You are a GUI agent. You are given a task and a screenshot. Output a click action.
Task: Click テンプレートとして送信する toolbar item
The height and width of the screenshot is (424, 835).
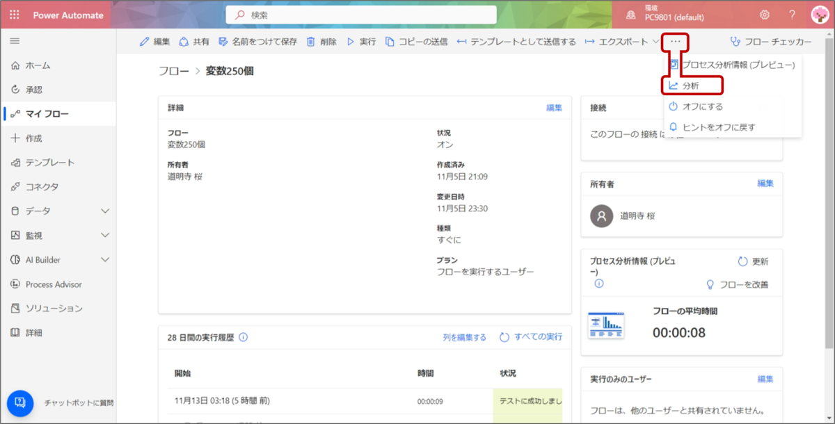point(516,42)
